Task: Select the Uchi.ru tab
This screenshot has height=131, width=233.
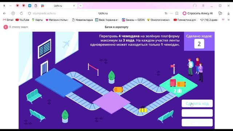Action: click(58, 6)
